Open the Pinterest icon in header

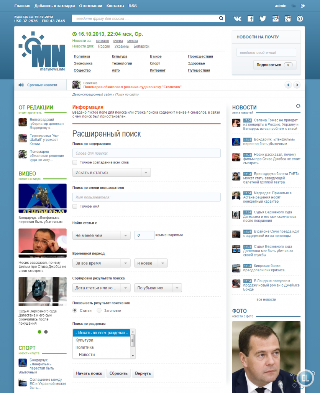coord(300,18)
